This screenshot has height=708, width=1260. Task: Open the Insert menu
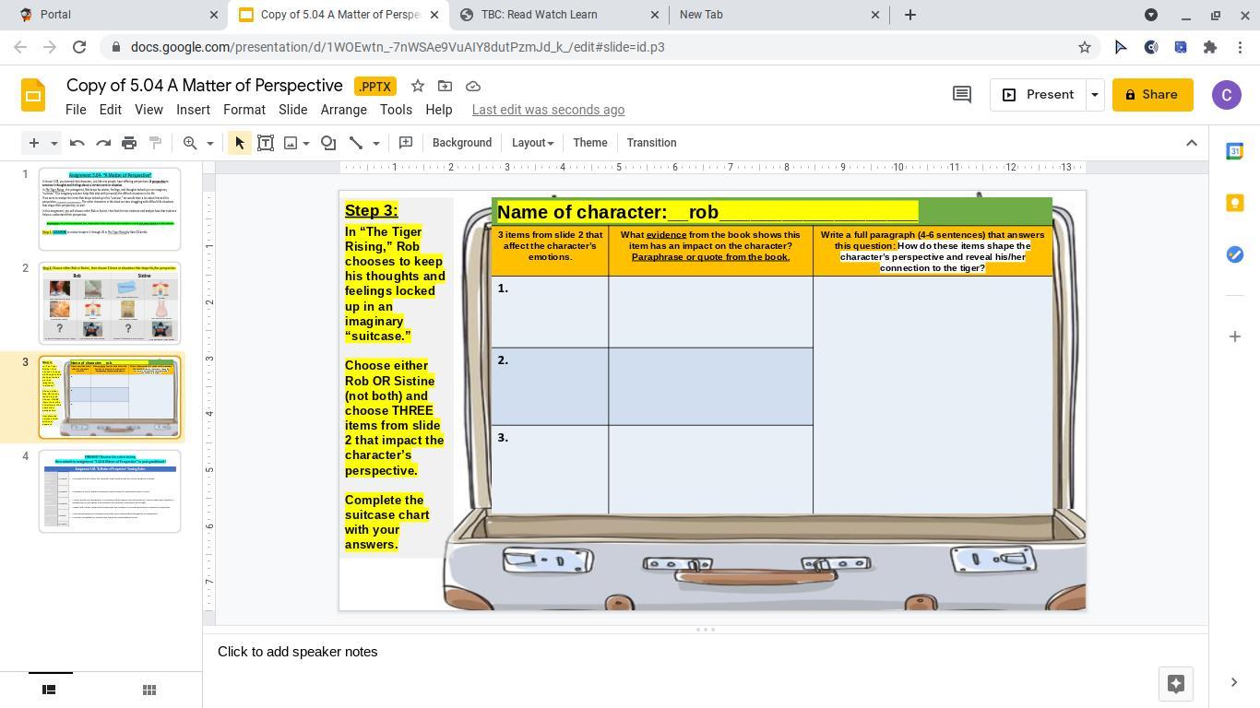pyautogui.click(x=193, y=110)
